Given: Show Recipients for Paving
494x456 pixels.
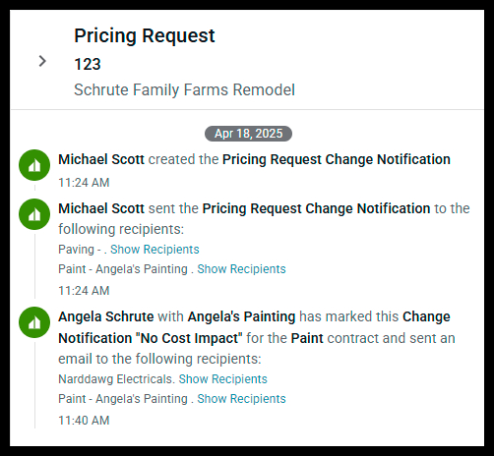Looking at the screenshot, I should coord(154,250).
